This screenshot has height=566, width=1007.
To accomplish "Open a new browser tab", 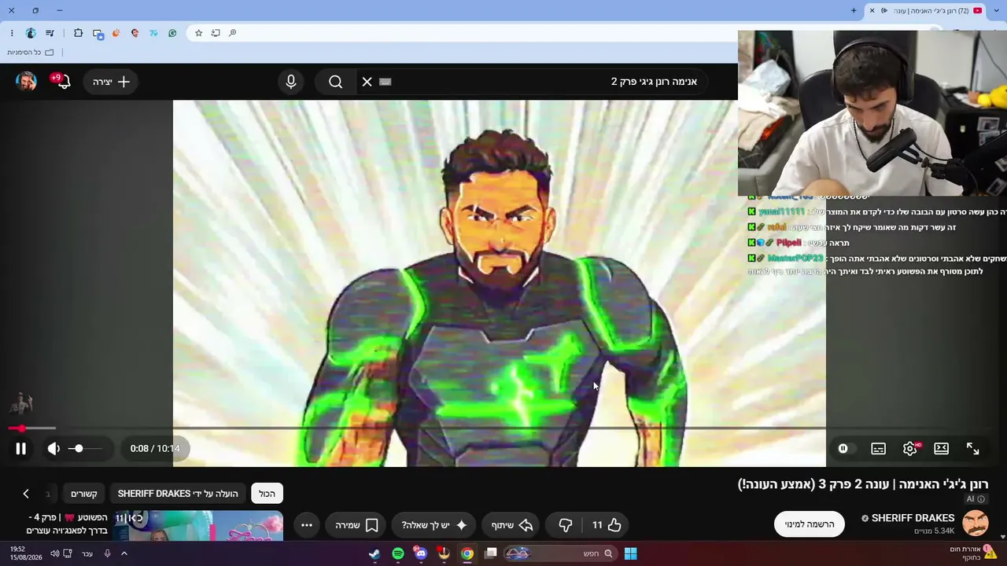I will pos(854,10).
